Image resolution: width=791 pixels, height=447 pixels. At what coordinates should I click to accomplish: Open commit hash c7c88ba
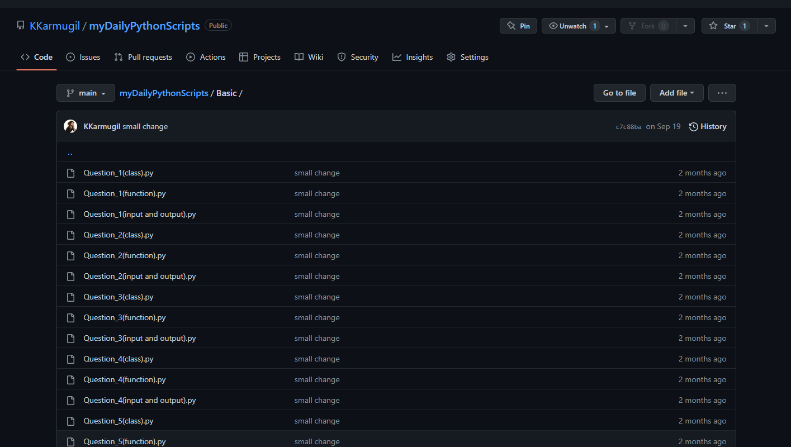[628, 127]
